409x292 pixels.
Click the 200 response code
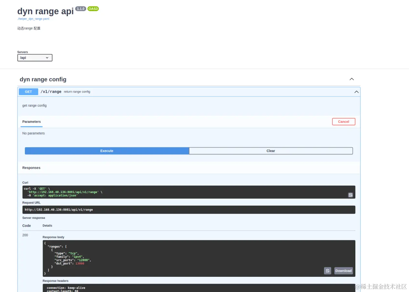(x=25, y=235)
